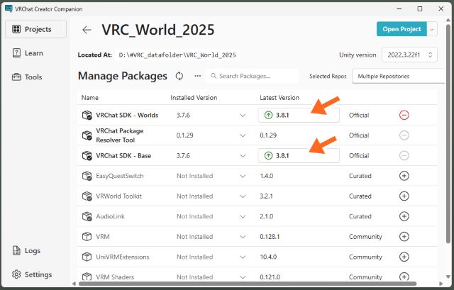The width and height of the screenshot is (454, 290).
Task: Add EasyQuestSwitch with the plus icon
Action: click(404, 176)
